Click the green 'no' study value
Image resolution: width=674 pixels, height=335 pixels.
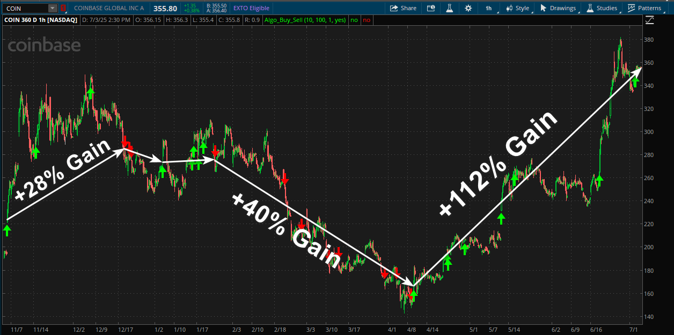[354, 20]
